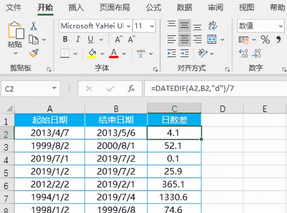This screenshot has height=213, width=287.
Task: Switch to 公式 tab
Action: pyautogui.click(x=153, y=7)
